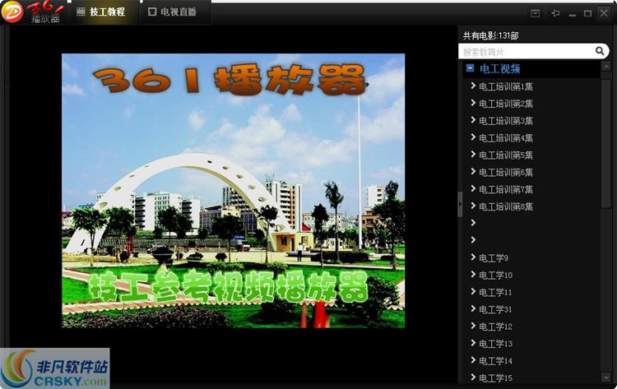Expand chevron beside 电工培训第2集
617x389 pixels.
pyautogui.click(x=473, y=103)
